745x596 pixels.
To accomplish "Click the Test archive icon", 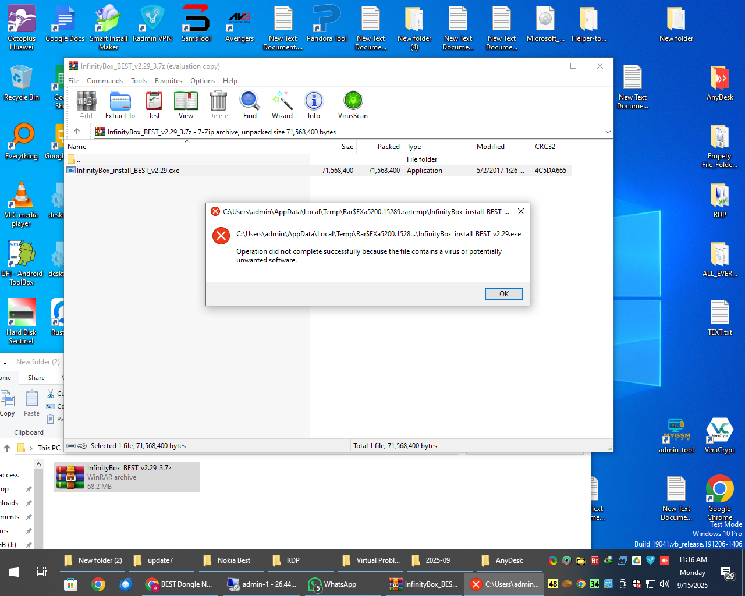I will (x=154, y=105).
